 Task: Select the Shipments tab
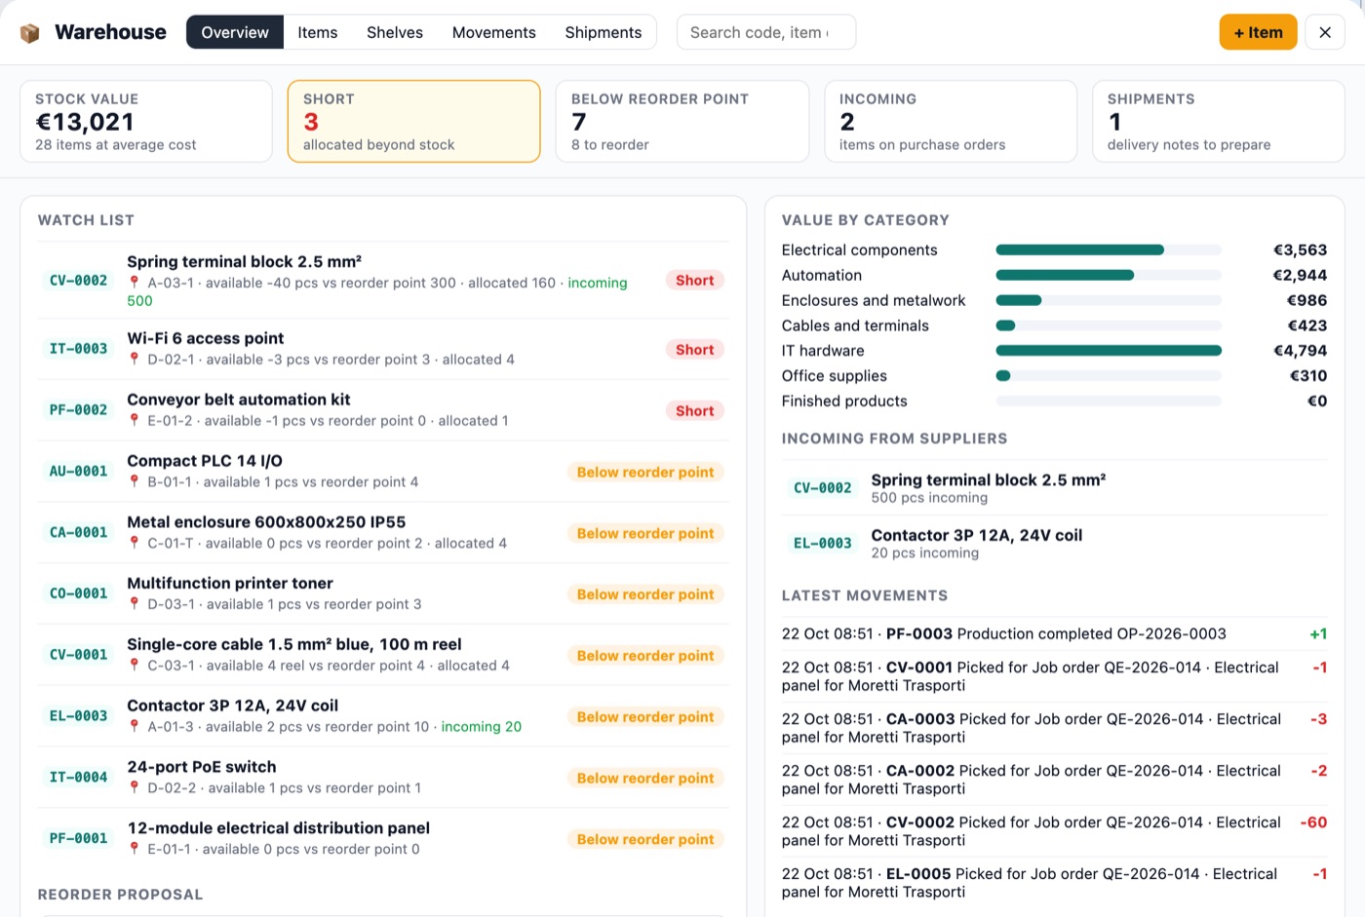click(604, 32)
